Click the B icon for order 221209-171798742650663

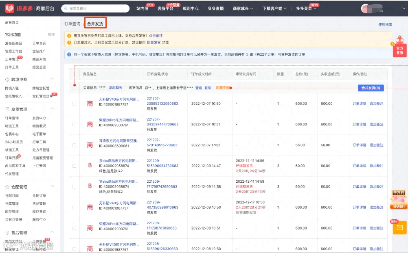tap(90, 186)
